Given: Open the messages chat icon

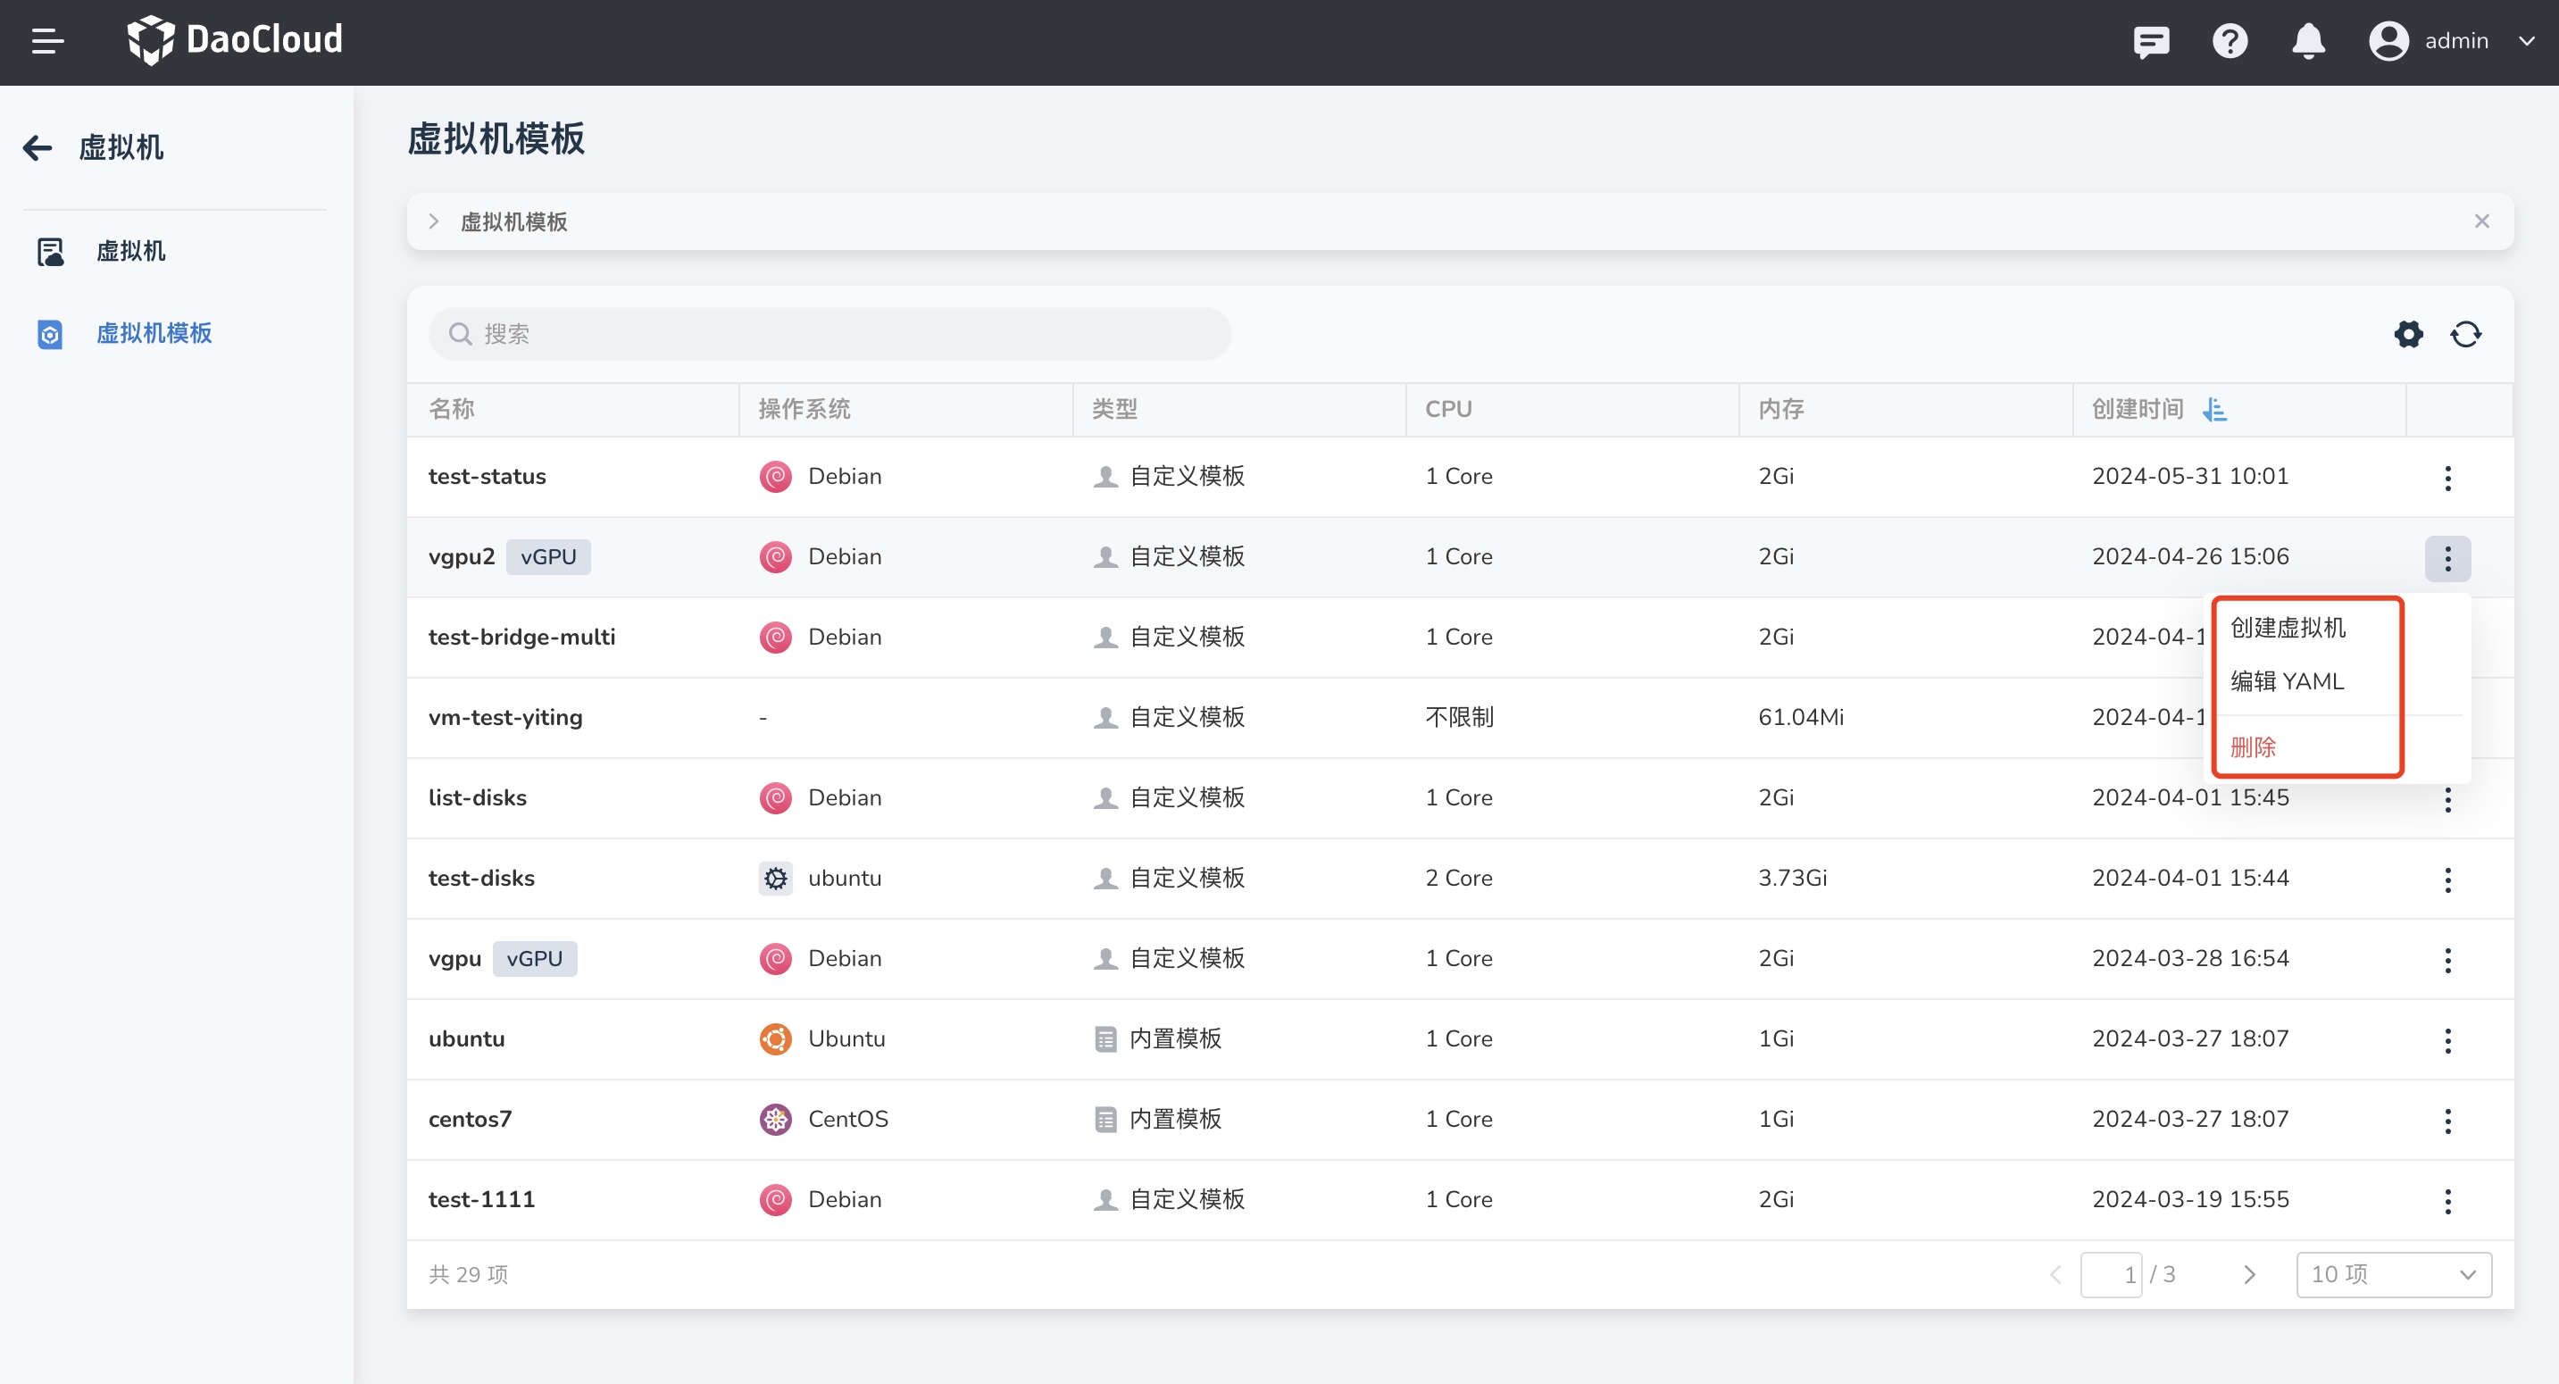Looking at the screenshot, I should coord(2151,41).
